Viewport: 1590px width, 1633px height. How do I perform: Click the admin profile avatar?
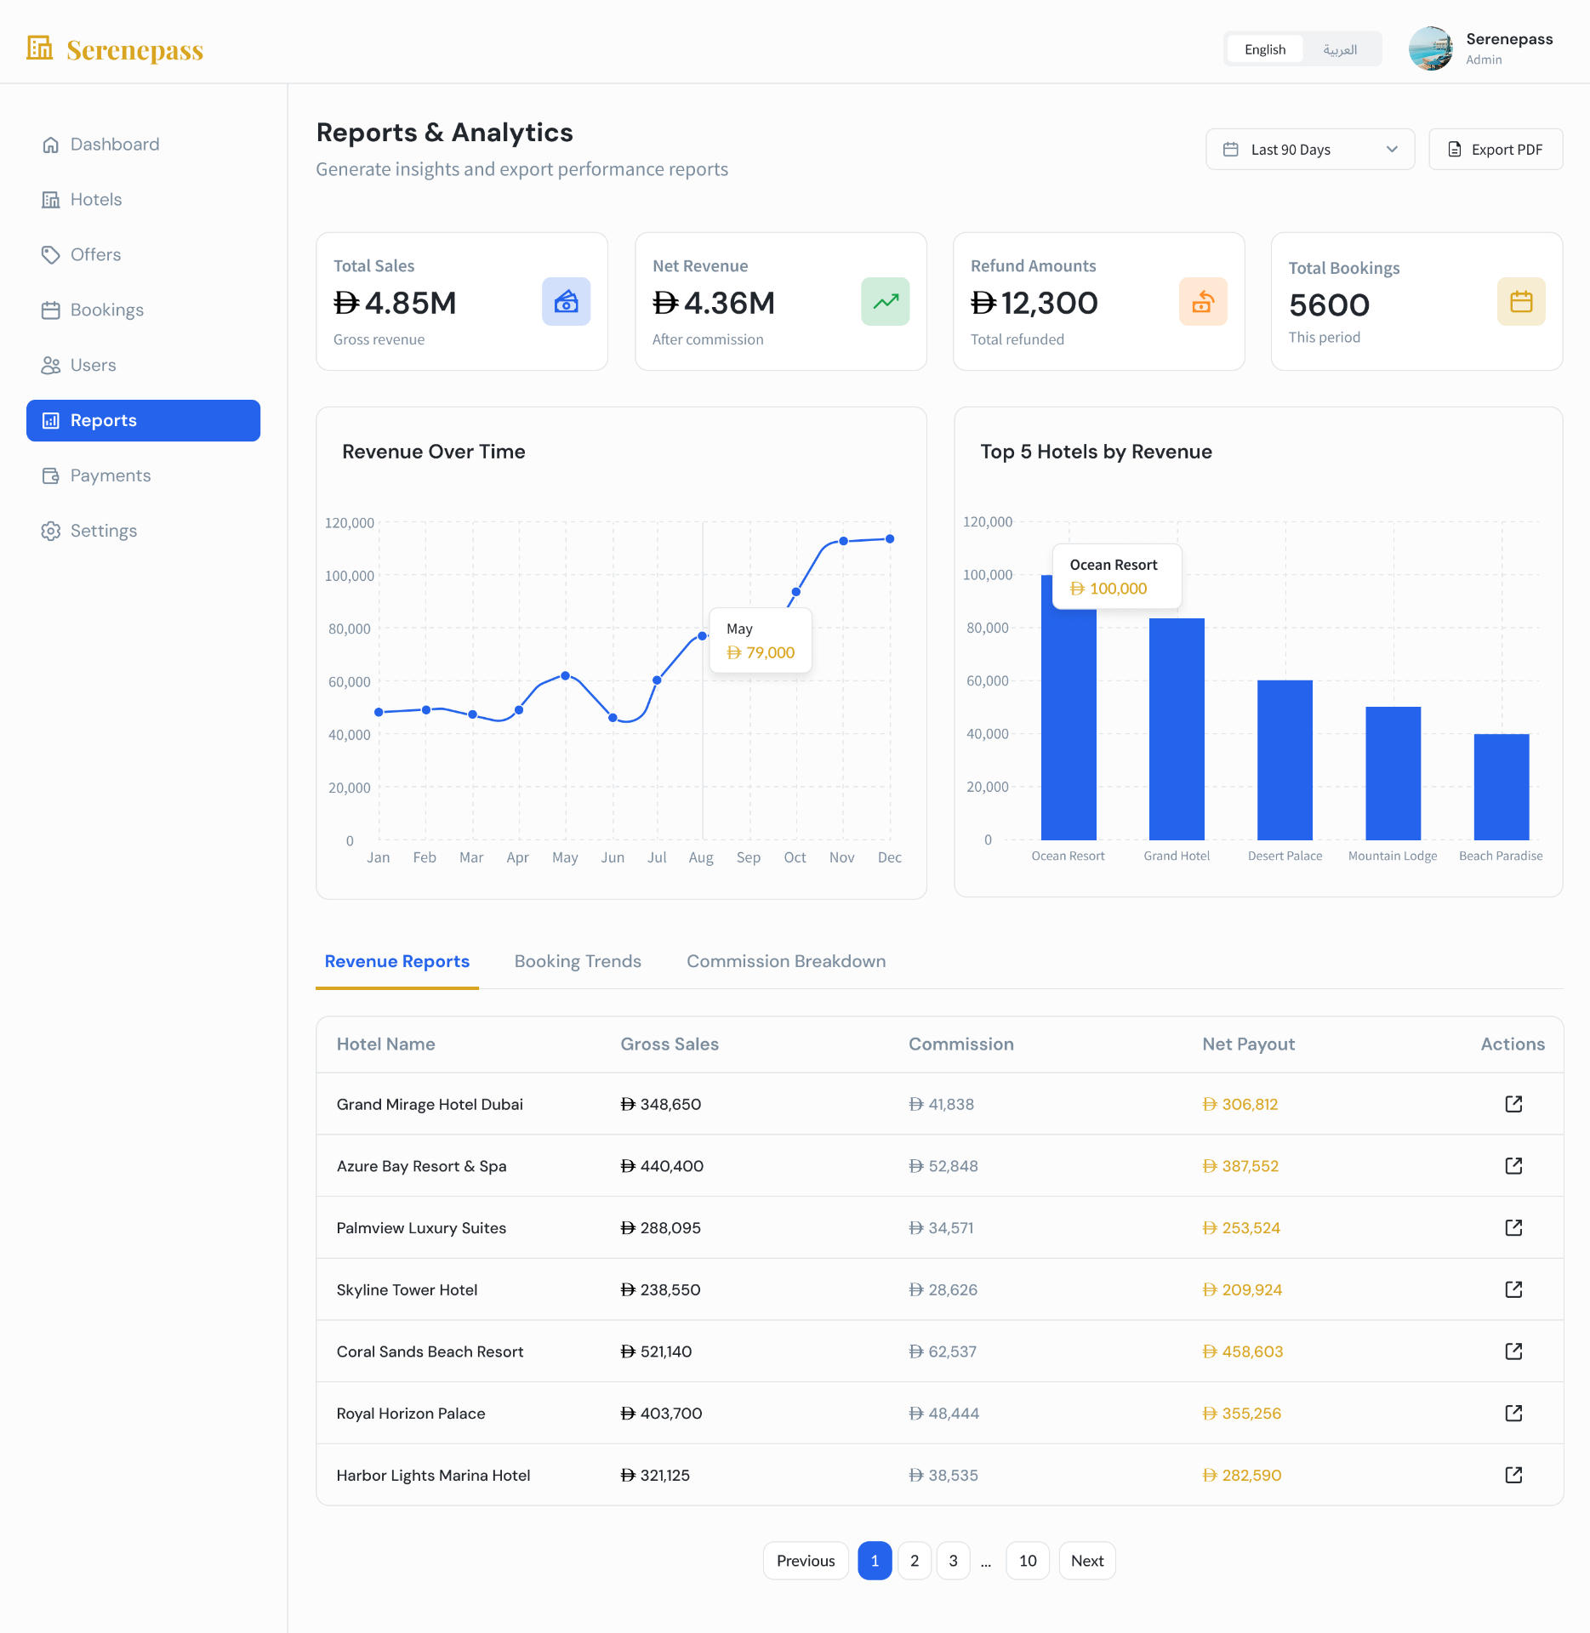click(x=1431, y=48)
